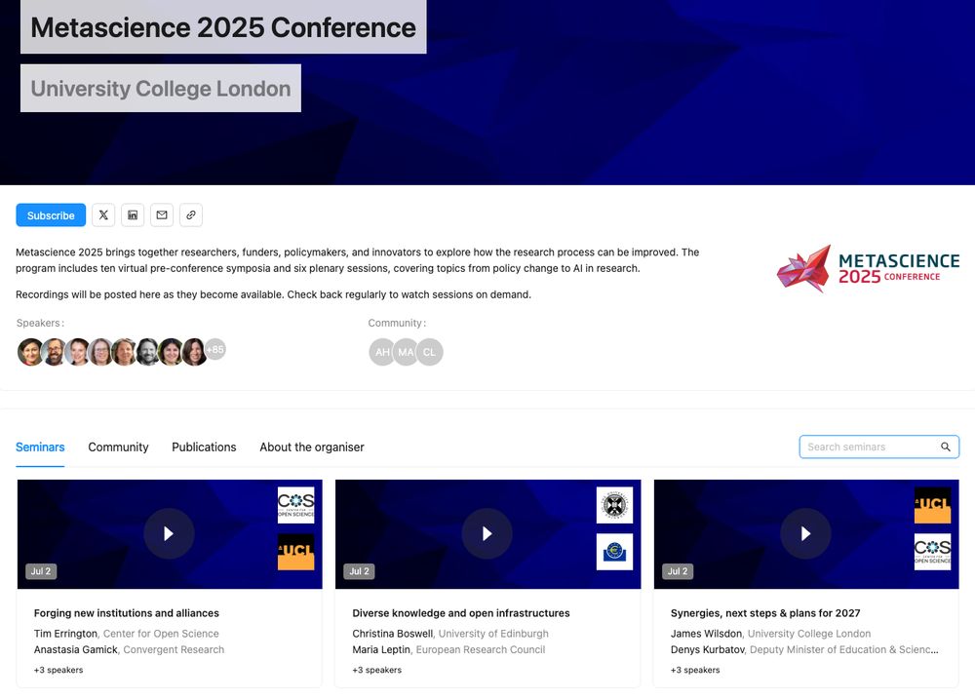Click University of Edinburgh affiliation text
The height and width of the screenshot is (699, 975).
[x=493, y=634]
